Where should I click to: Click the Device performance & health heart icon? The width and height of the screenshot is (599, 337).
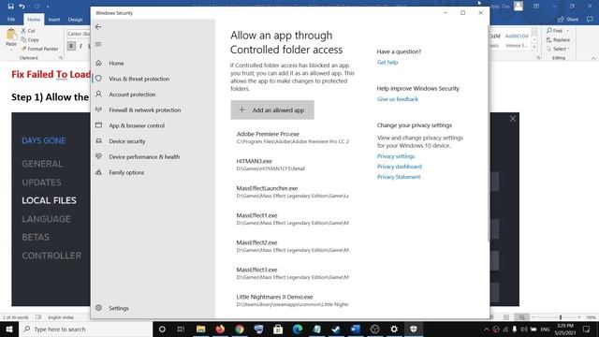pos(98,156)
